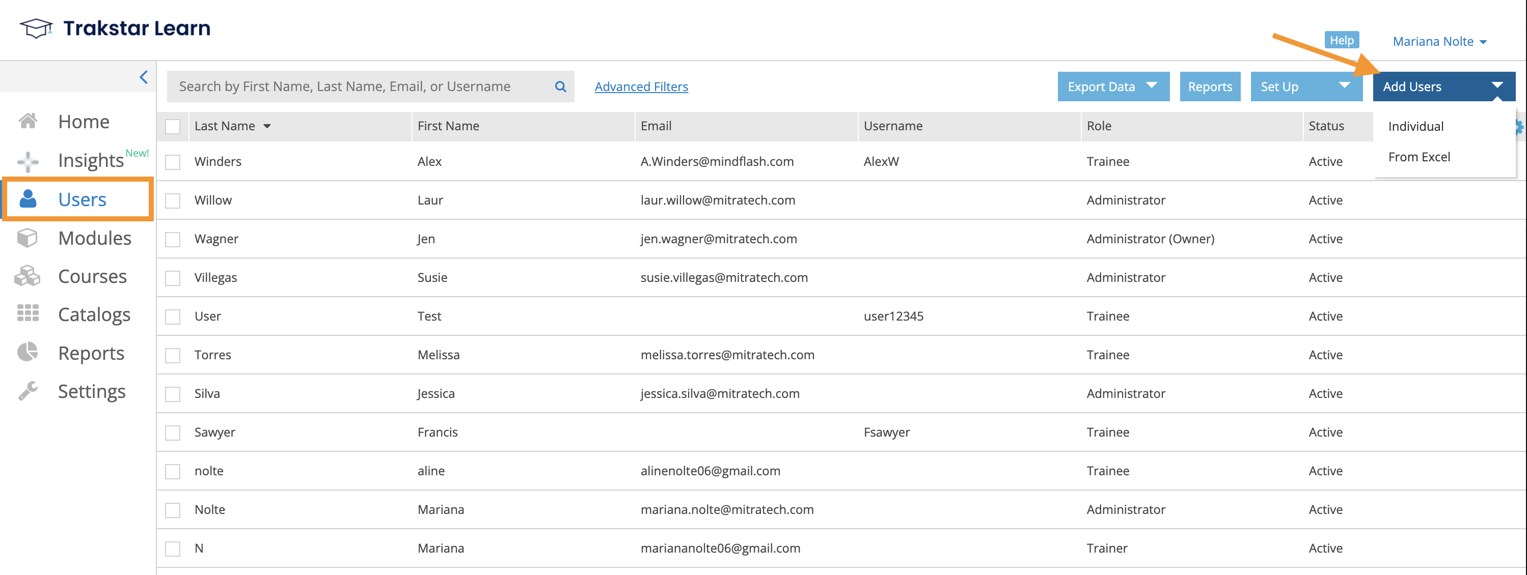
Task: Open Catalogs from the sidebar
Action: tap(94, 314)
